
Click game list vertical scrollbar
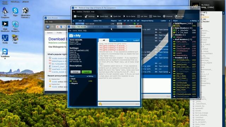tap(169, 46)
